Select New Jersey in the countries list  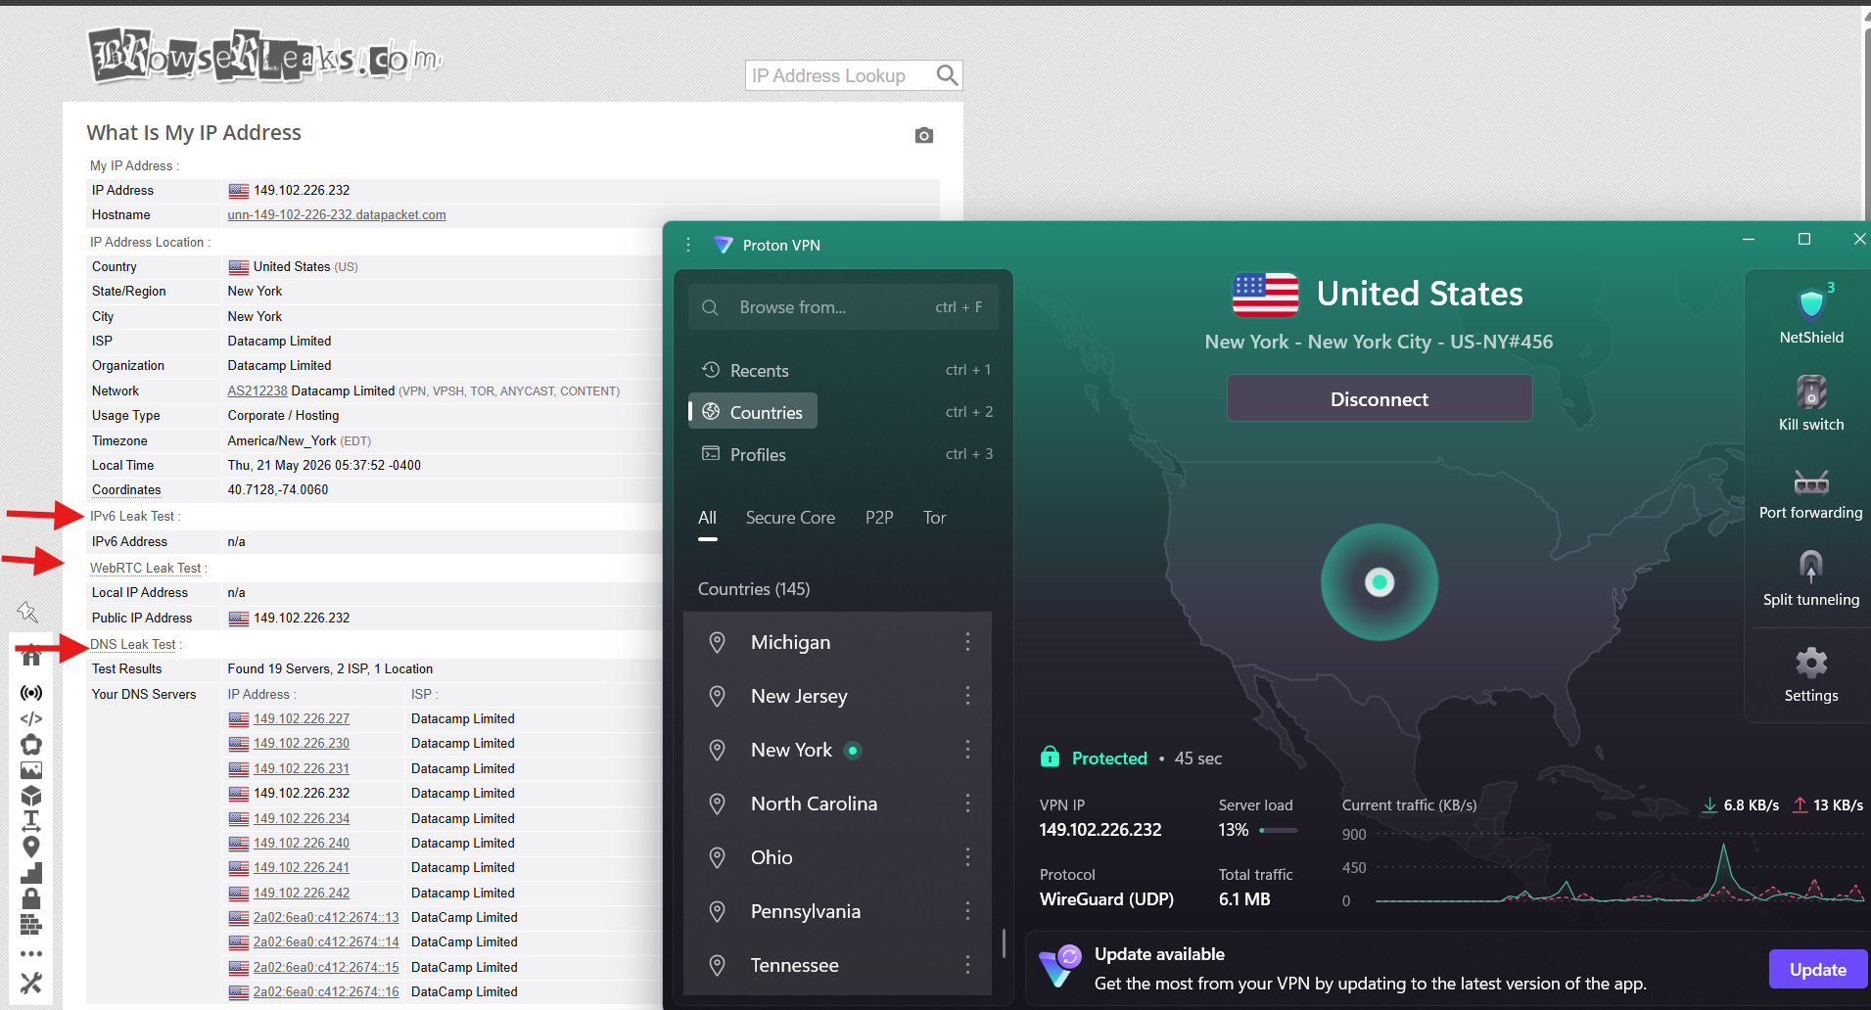click(837, 696)
